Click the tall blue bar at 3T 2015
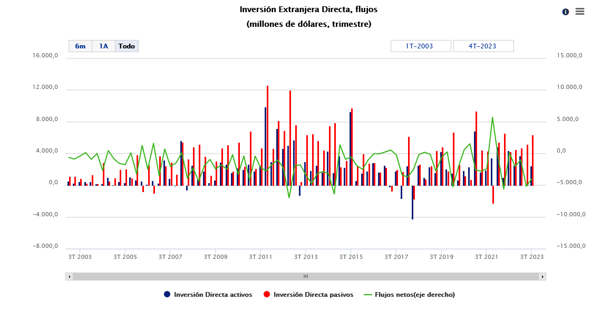 coord(350,147)
